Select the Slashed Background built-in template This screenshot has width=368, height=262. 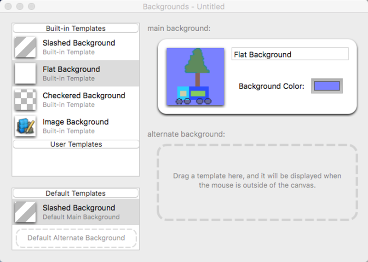[x=78, y=47]
